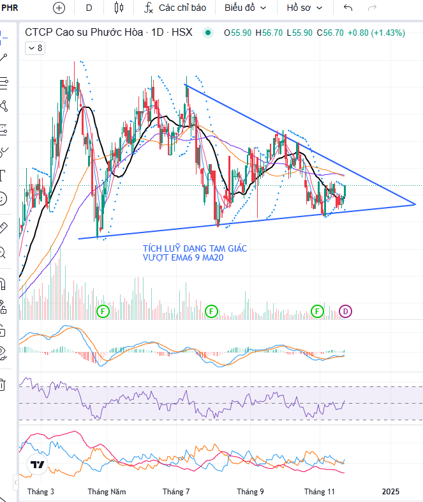Open the candlestick chart style icon
The width and height of the screenshot is (423, 502).
click(x=119, y=8)
